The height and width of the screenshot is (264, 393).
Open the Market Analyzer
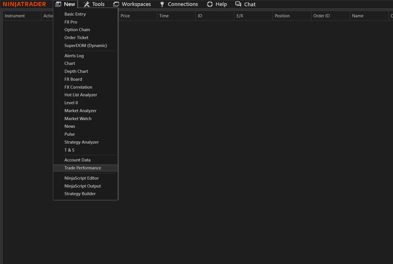coord(80,110)
